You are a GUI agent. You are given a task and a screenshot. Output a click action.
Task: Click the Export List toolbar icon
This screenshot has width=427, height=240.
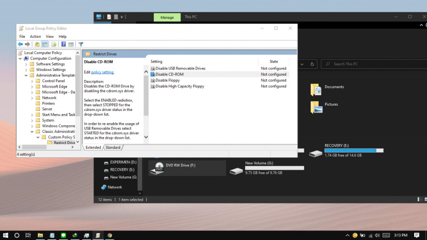click(x=54, y=44)
